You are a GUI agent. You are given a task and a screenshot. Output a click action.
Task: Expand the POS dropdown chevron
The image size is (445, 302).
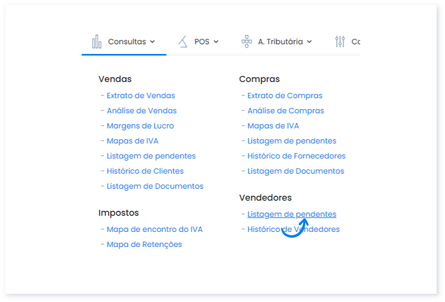point(216,42)
